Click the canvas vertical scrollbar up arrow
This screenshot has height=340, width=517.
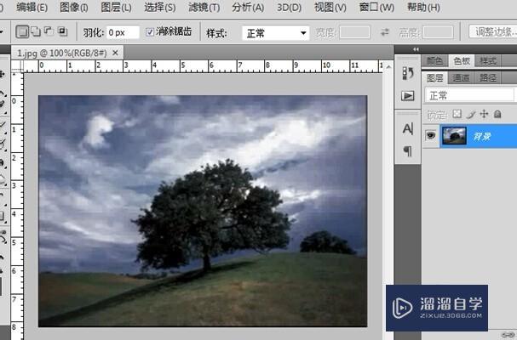point(388,67)
